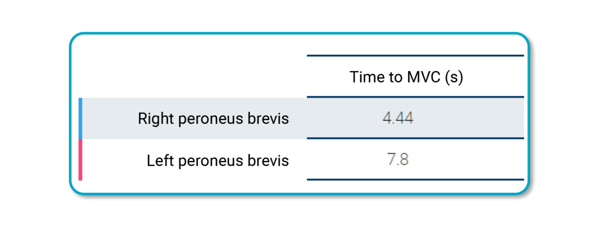Screen dimensions: 605x232
Task: Click the word "Left" in the second row
Action: [x=159, y=161]
